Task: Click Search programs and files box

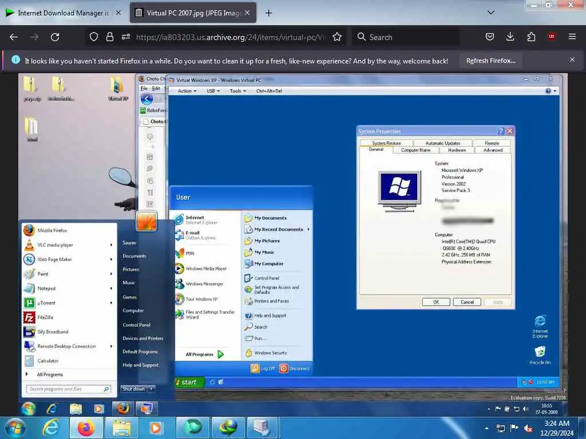Action: [x=69, y=389]
